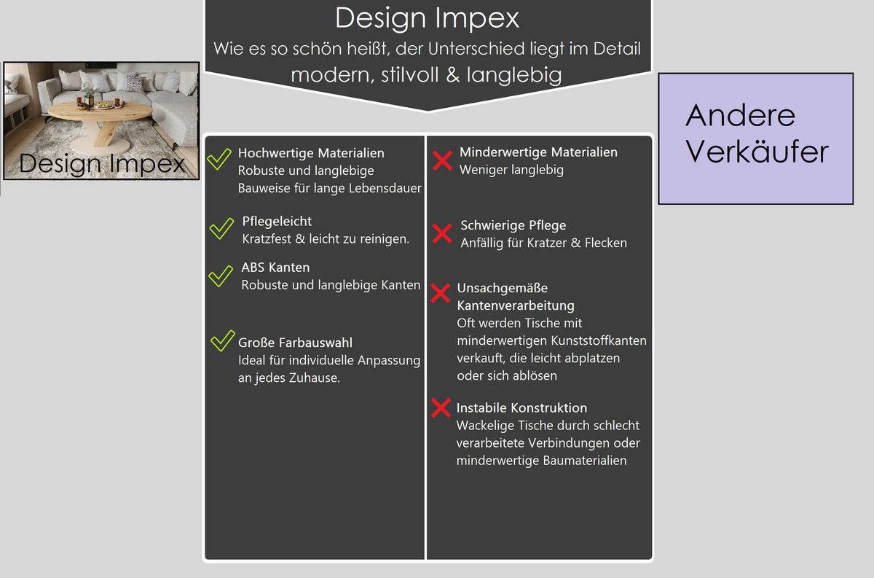Click the green checkmark next to Große Farbauswahl
Screen dimensions: 874x578
coord(221,341)
